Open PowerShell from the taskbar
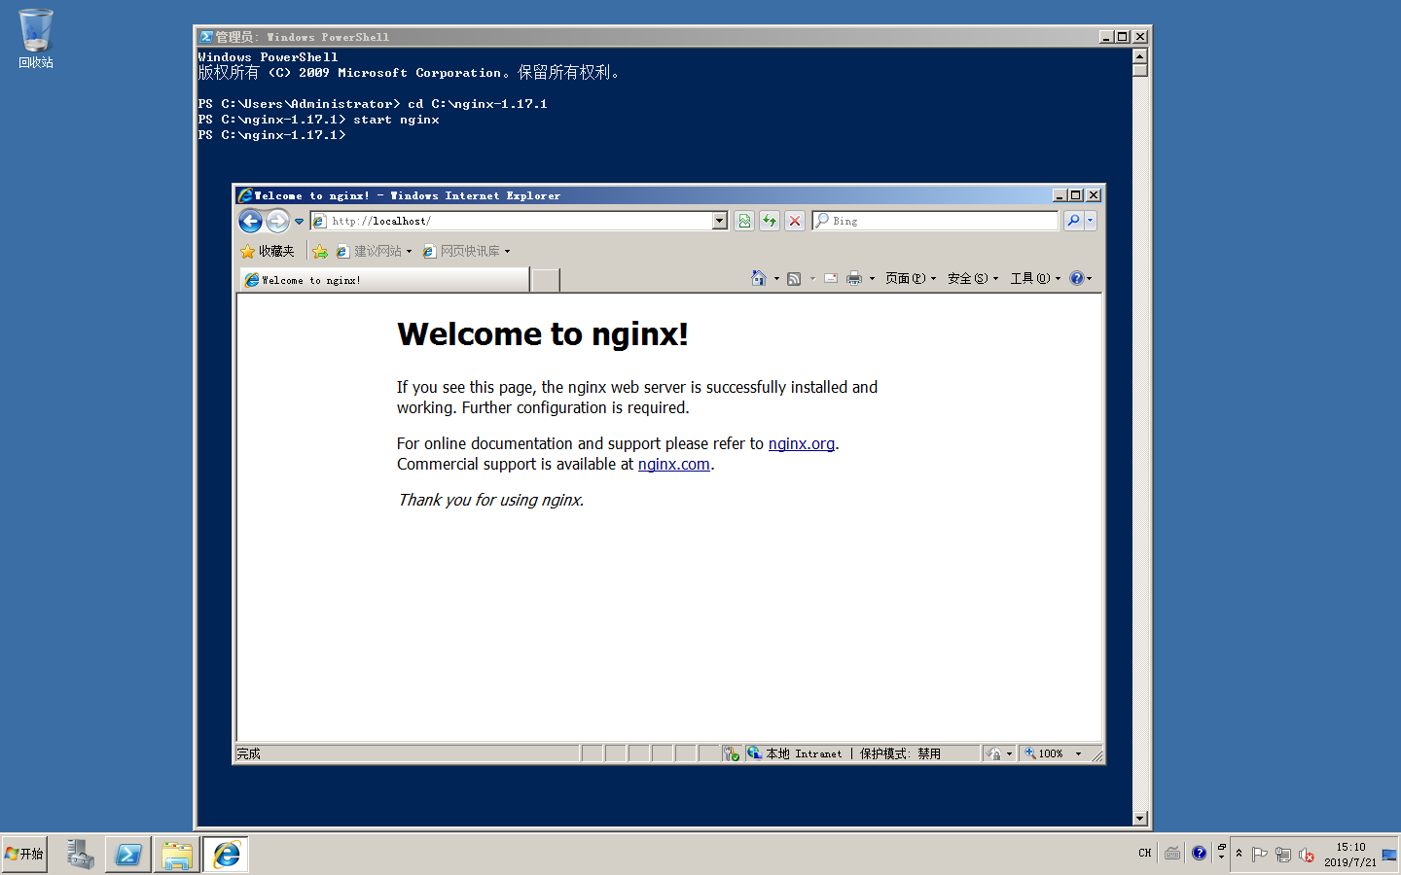 128,855
